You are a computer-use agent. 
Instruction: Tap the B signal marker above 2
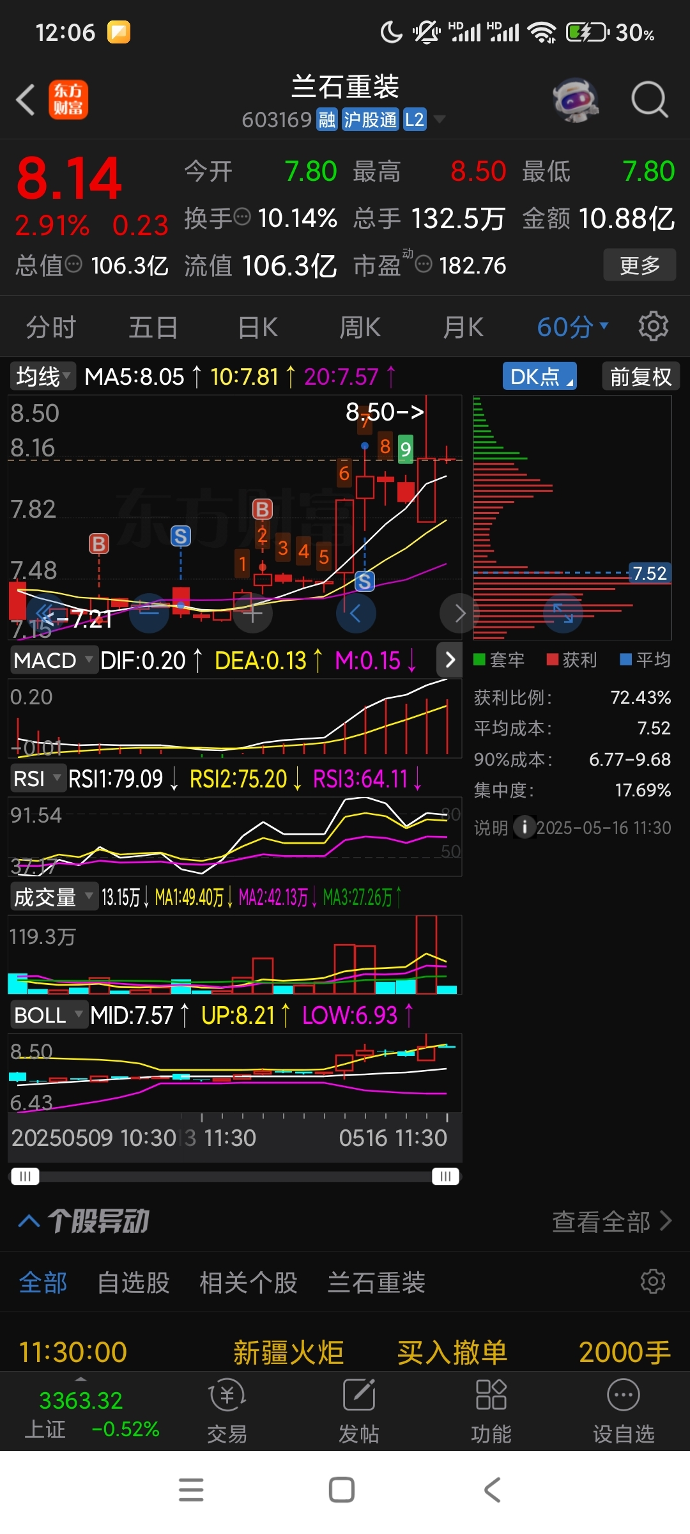262,509
